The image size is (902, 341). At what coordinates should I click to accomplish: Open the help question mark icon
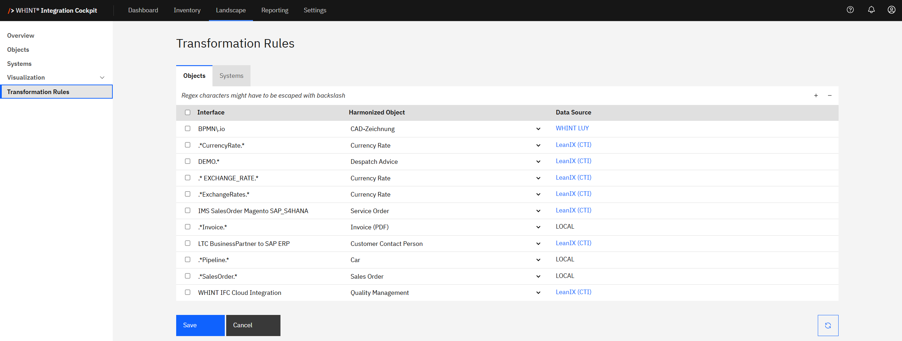(x=850, y=10)
